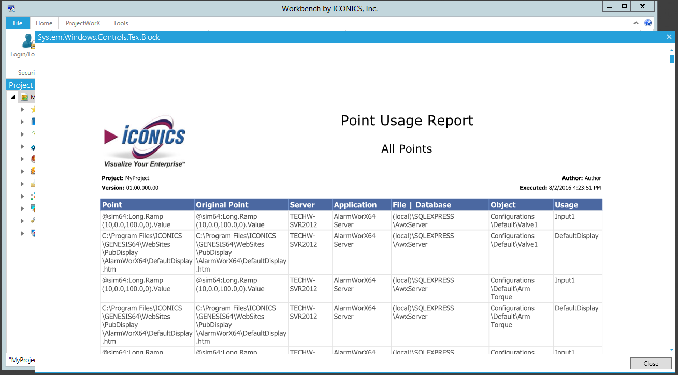Screen dimensions: 678x375
Task: Expand the last node in the project tree
Action: 22,233
